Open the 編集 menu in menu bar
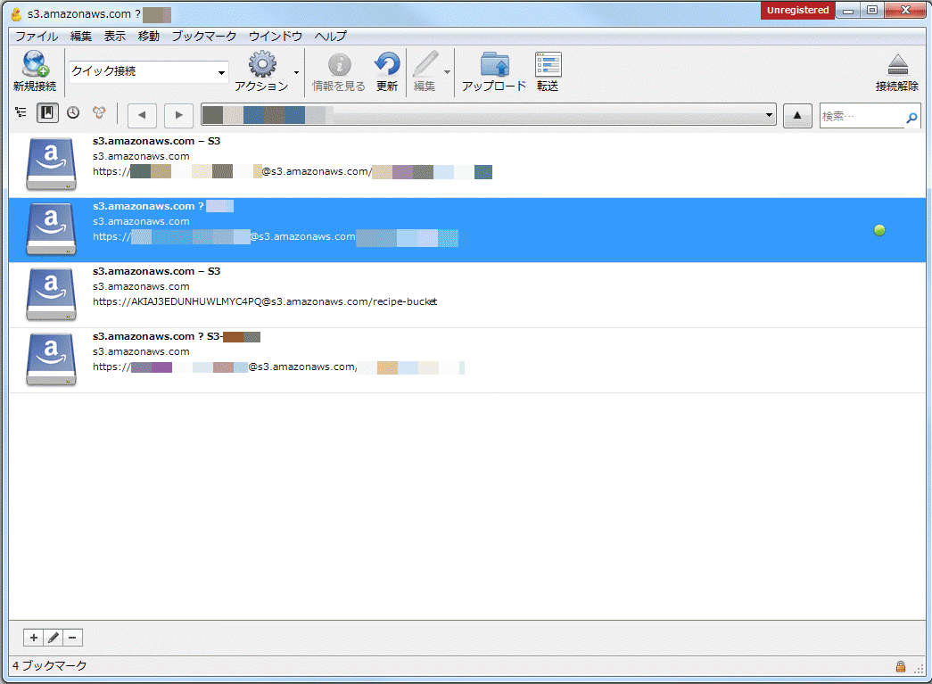The width and height of the screenshot is (932, 684). click(81, 37)
